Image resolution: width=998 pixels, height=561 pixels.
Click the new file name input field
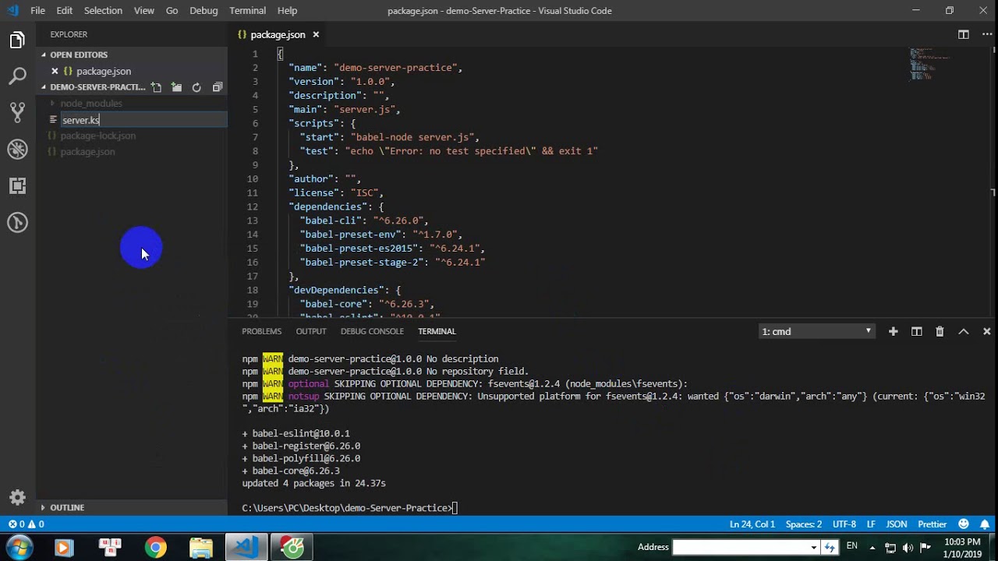143,120
